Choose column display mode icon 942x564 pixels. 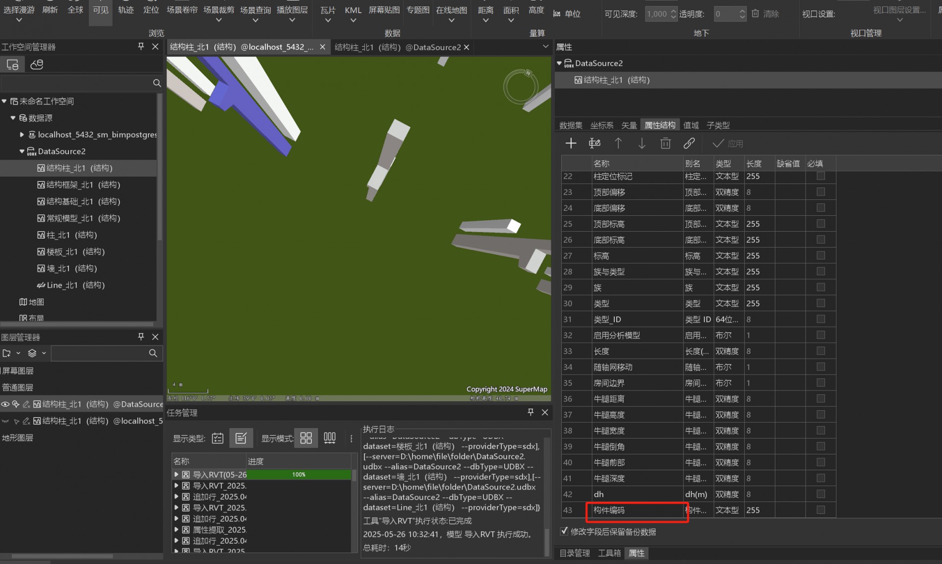tap(330, 438)
